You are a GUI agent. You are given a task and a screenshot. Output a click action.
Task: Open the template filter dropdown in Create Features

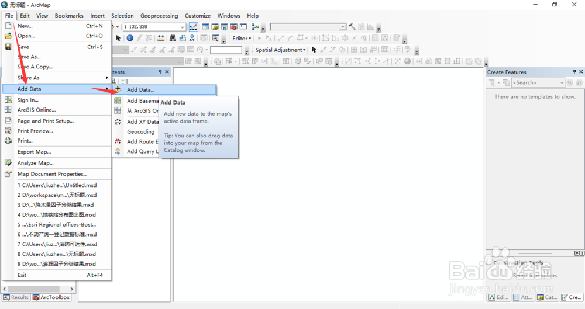click(499, 82)
